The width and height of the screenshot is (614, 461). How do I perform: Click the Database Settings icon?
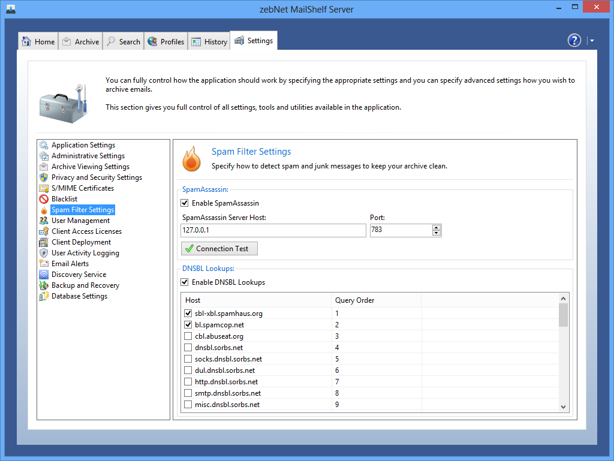pos(44,296)
